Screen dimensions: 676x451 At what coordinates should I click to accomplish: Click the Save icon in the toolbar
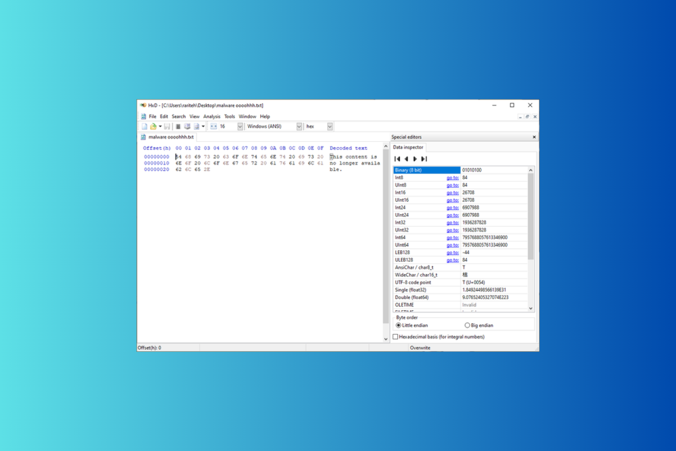pos(167,126)
